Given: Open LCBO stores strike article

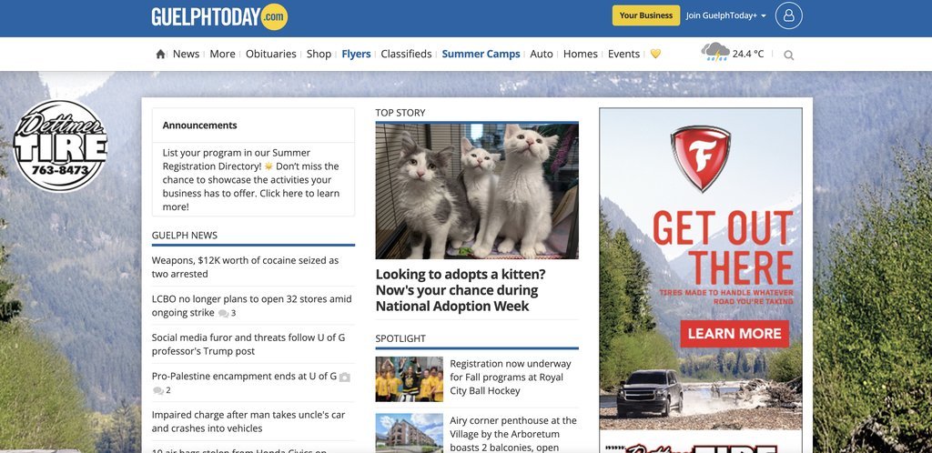Looking at the screenshot, I should [x=251, y=306].
